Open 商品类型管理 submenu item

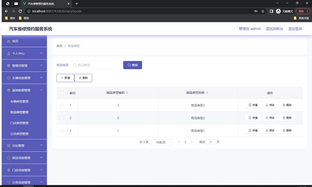tap(24, 112)
